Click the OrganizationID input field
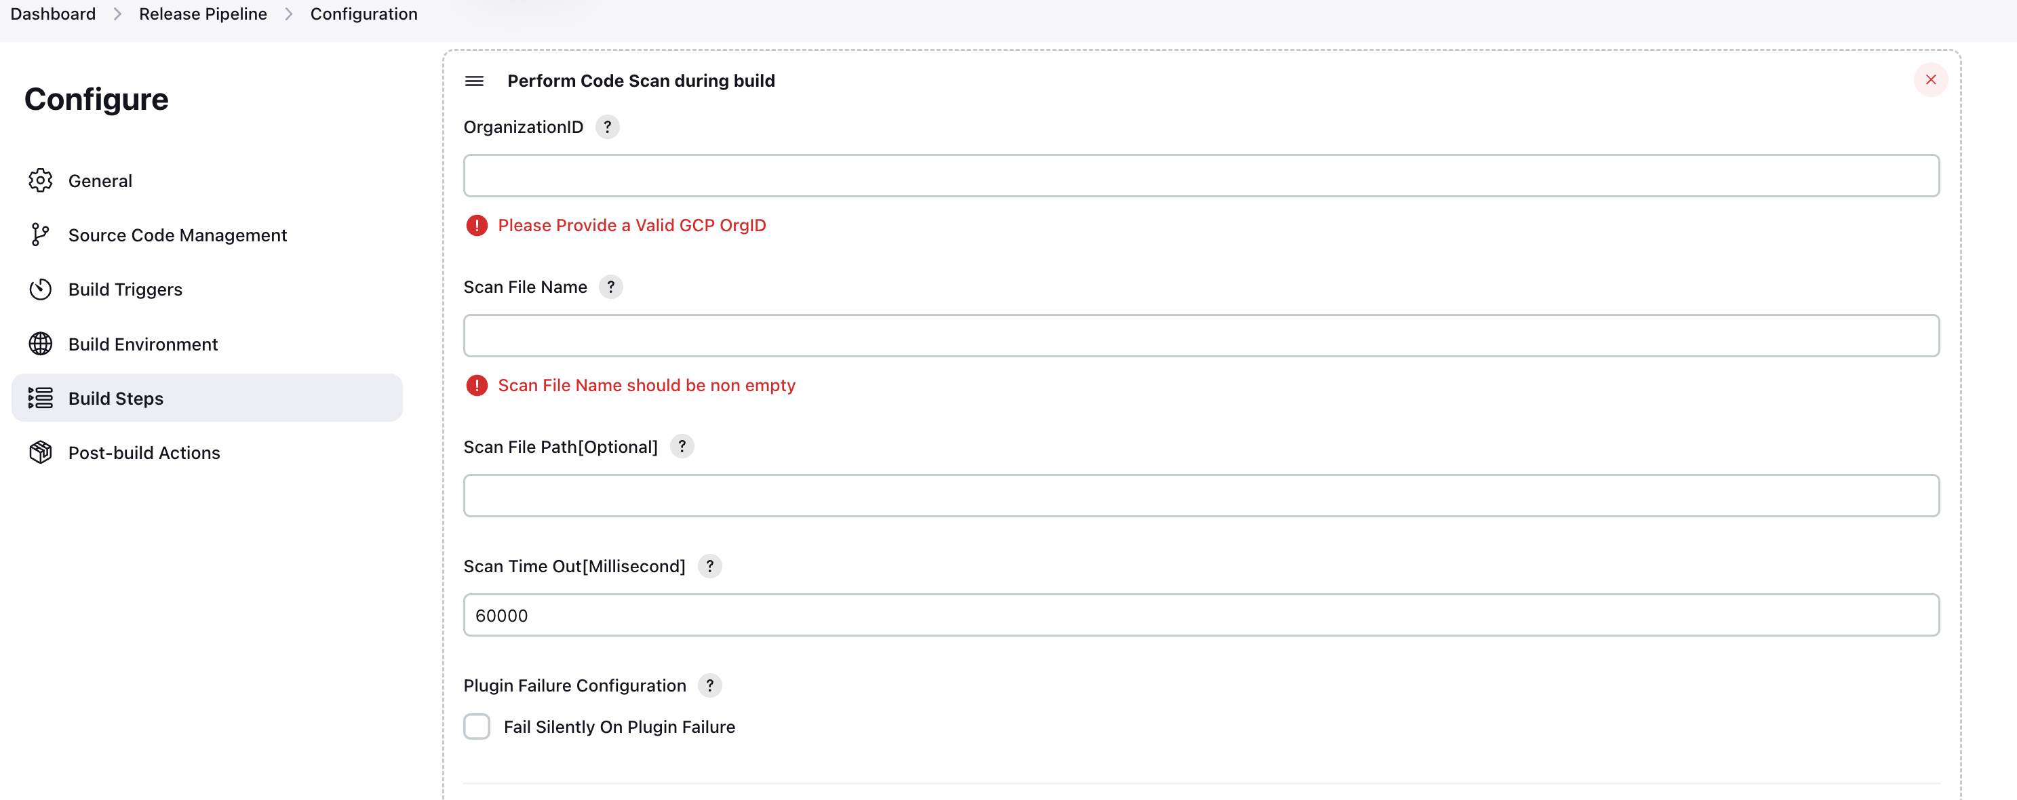This screenshot has width=2017, height=800. pyautogui.click(x=1202, y=175)
